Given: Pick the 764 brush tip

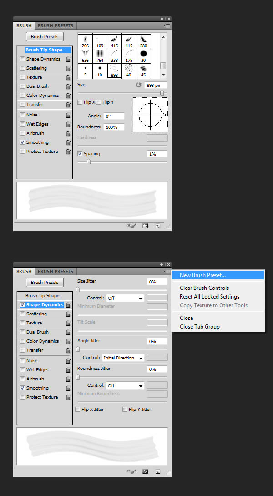Looking at the screenshot, I should pos(100,56).
